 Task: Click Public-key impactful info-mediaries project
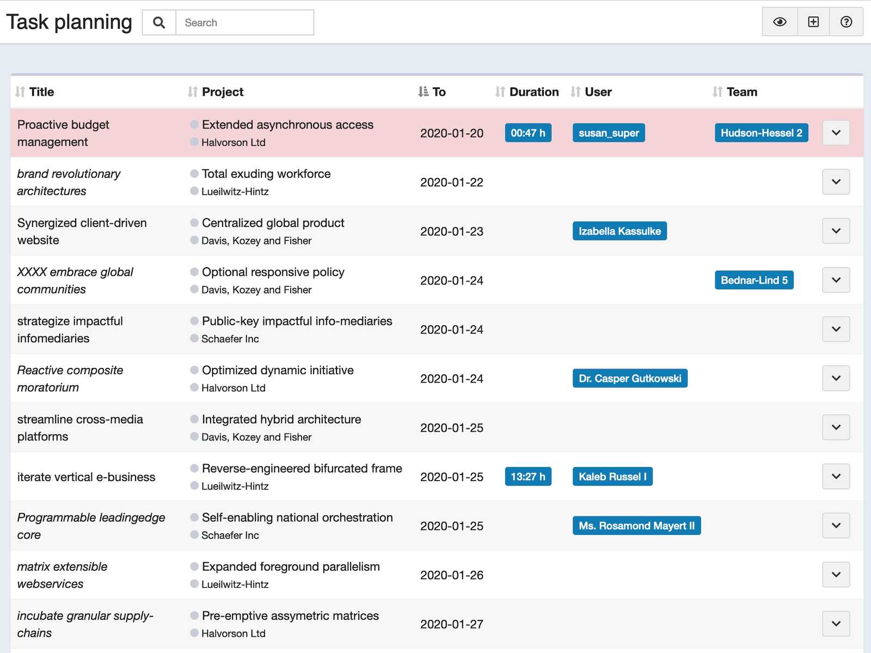[297, 321]
